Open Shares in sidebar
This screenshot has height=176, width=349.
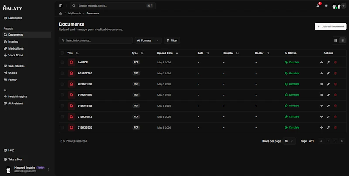tap(27, 73)
